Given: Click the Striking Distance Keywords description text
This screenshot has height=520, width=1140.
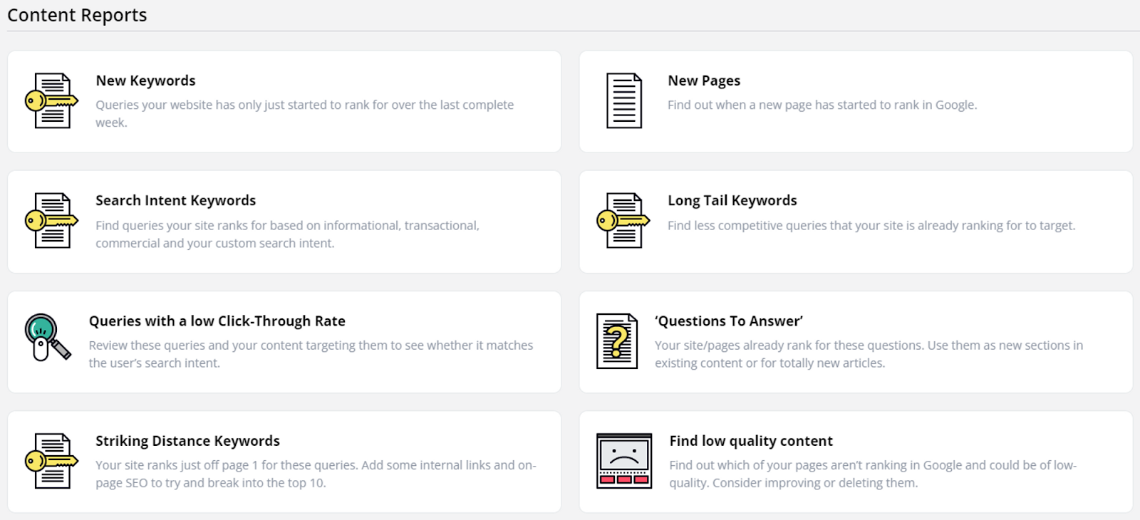Looking at the screenshot, I should [315, 474].
